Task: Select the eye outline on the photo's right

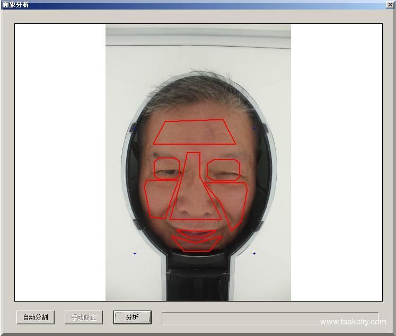Action: click(223, 170)
